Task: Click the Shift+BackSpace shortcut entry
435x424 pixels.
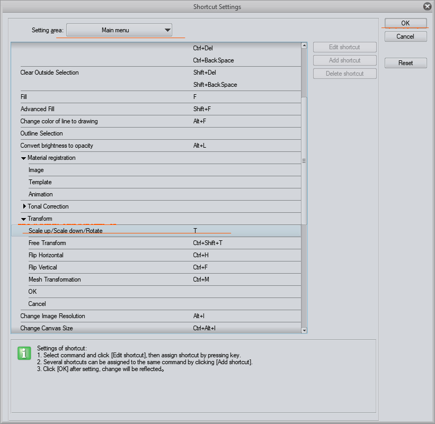Action: click(x=215, y=85)
